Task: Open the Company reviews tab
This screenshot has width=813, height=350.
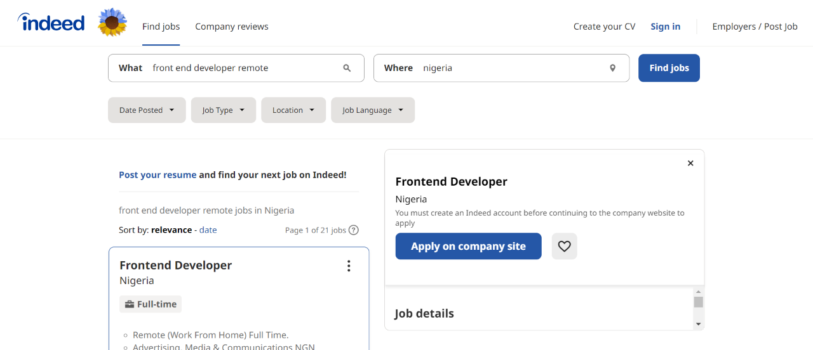Action: point(232,27)
